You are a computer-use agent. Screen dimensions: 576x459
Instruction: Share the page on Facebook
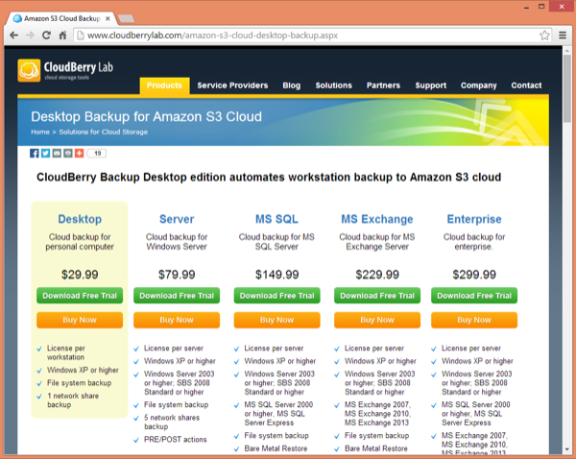[x=35, y=154]
